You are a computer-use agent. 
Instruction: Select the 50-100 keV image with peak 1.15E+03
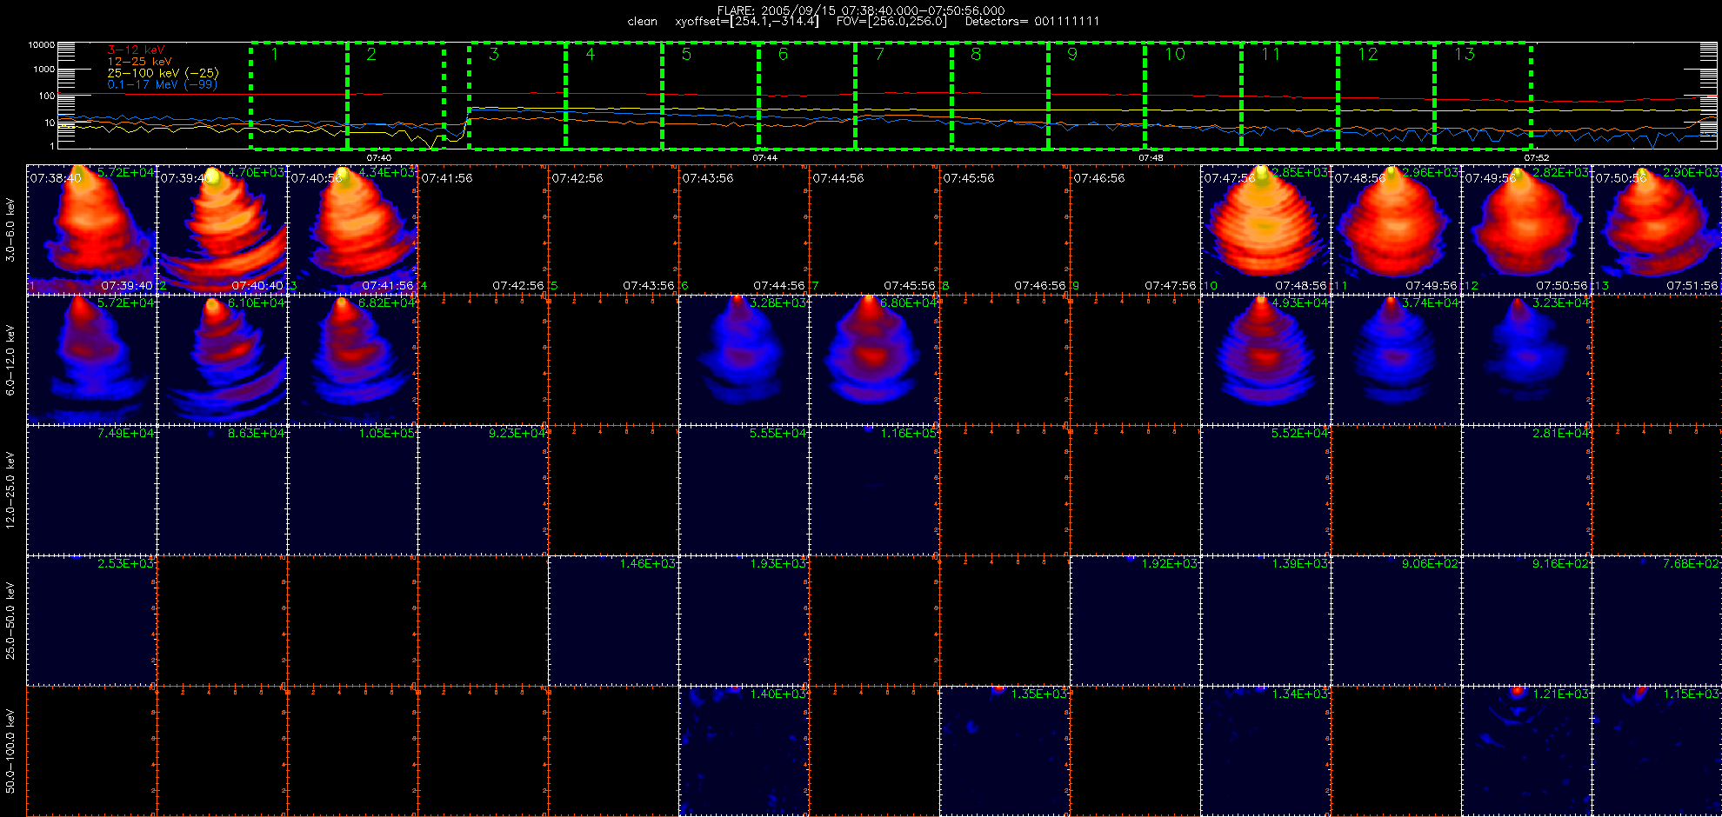tap(1657, 751)
